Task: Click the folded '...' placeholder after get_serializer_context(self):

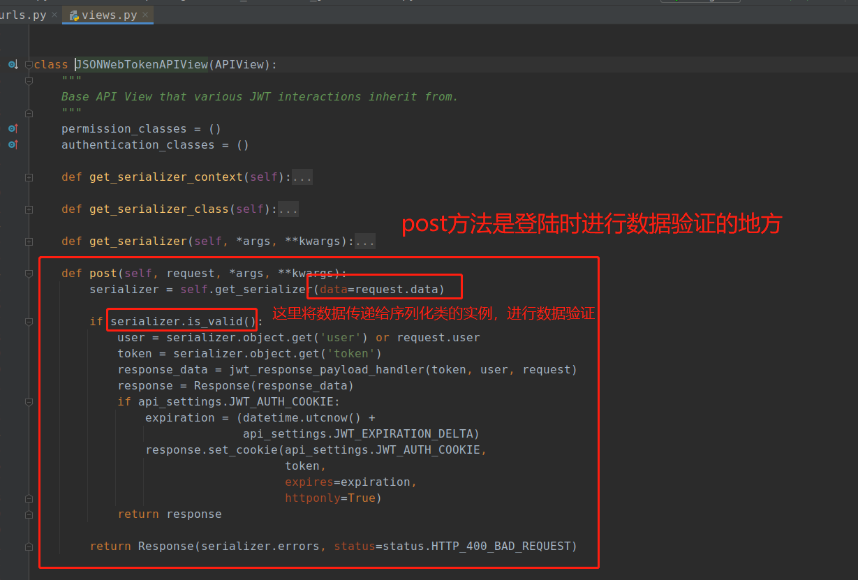Action: click(x=302, y=177)
